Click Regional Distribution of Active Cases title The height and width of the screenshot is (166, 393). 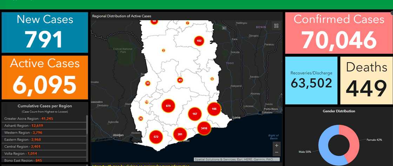pyautogui.click(x=121, y=16)
